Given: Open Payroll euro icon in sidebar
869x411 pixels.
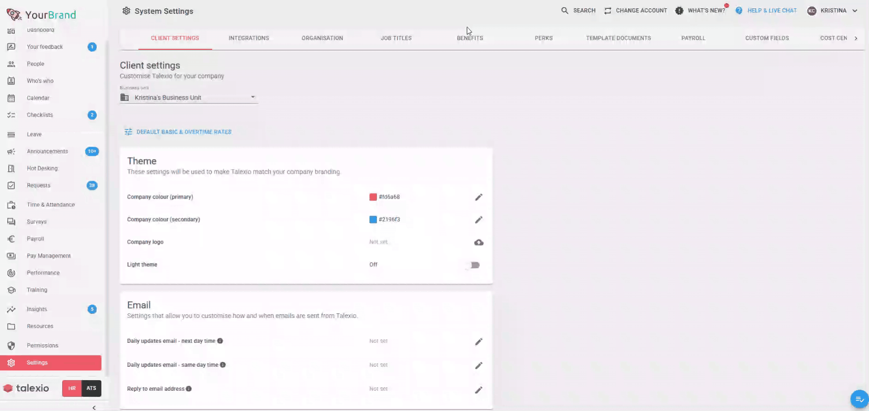Looking at the screenshot, I should pos(12,239).
